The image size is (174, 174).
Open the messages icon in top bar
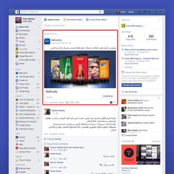(x=144, y=12)
